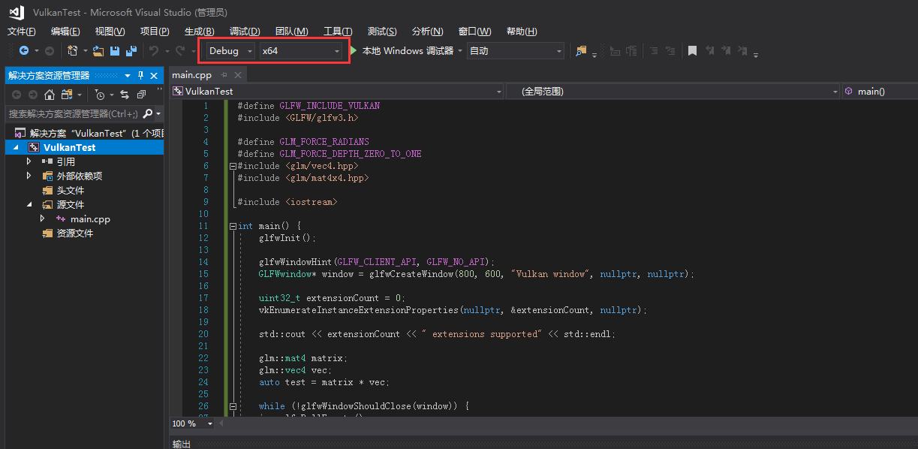Collapse the glm include block fold marker

pyautogui.click(x=233, y=165)
